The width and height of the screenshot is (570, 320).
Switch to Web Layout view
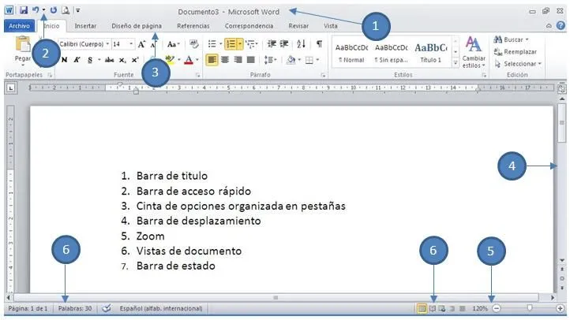point(442,309)
